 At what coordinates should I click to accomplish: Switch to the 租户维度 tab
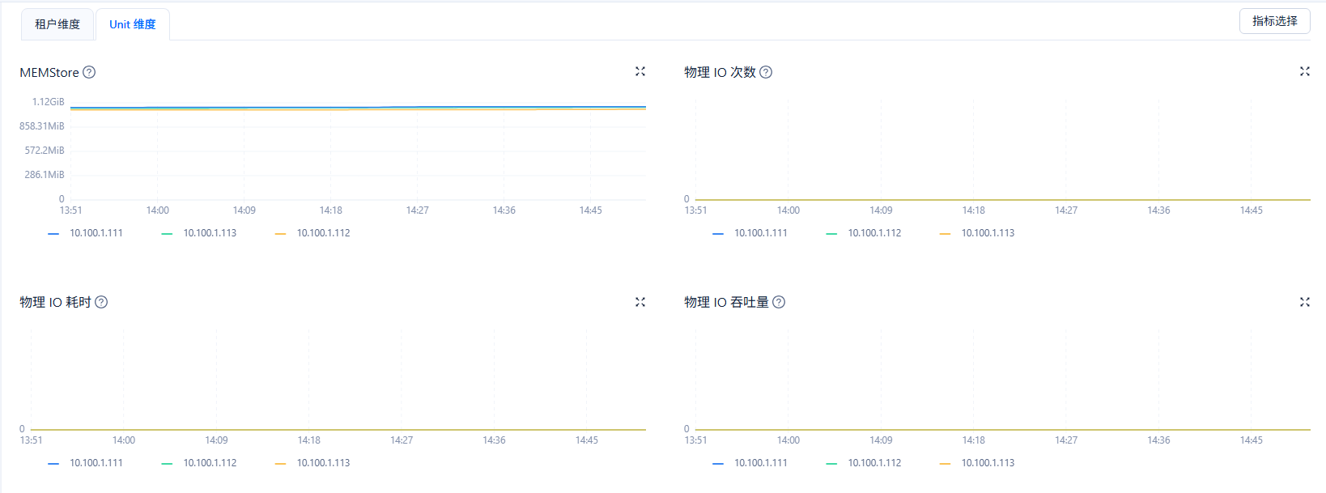pyautogui.click(x=57, y=24)
